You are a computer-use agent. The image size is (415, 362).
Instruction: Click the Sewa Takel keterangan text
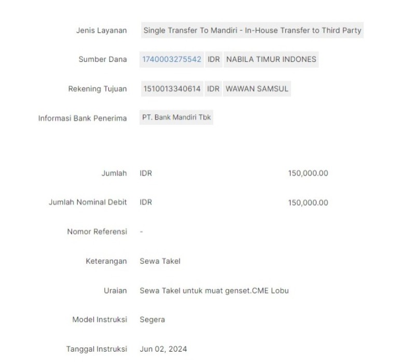coord(160,261)
